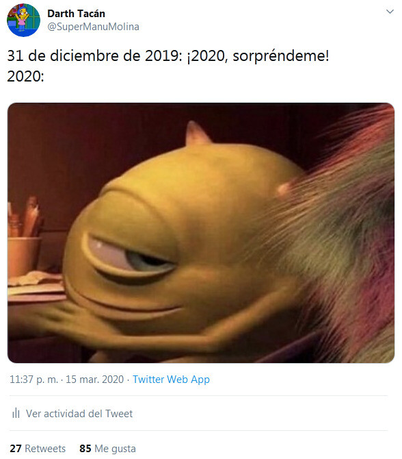402x459 pixels.
Task: Click the Darth Tacán display name
Action: coord(76,14)
